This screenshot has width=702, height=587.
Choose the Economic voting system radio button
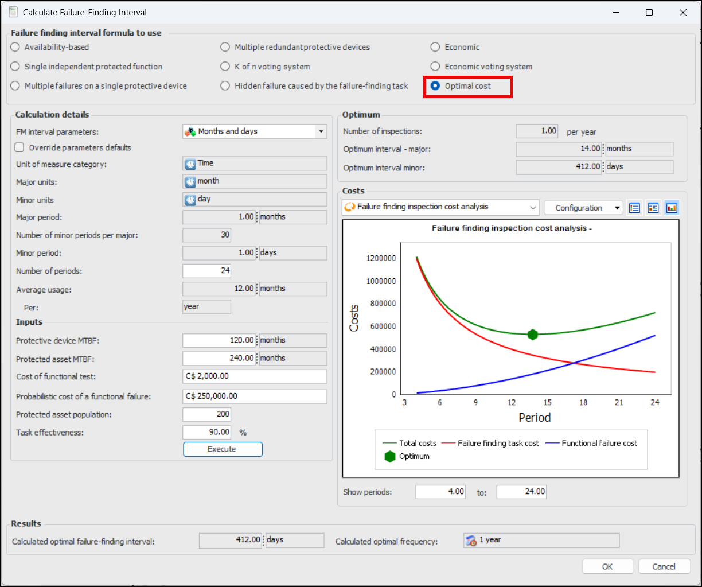point(435,67)
